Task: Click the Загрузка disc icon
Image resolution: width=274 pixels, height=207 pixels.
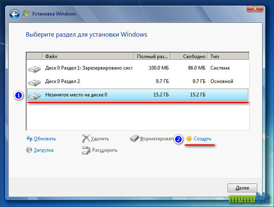Action: (x=29, y=150)
